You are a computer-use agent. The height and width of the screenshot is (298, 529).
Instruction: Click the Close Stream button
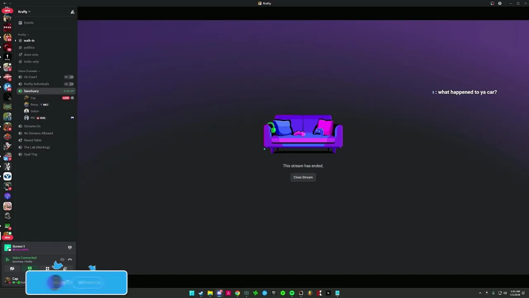303,177
